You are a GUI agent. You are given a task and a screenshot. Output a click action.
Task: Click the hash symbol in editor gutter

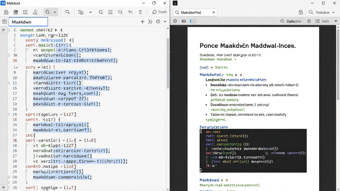point(3,30)
